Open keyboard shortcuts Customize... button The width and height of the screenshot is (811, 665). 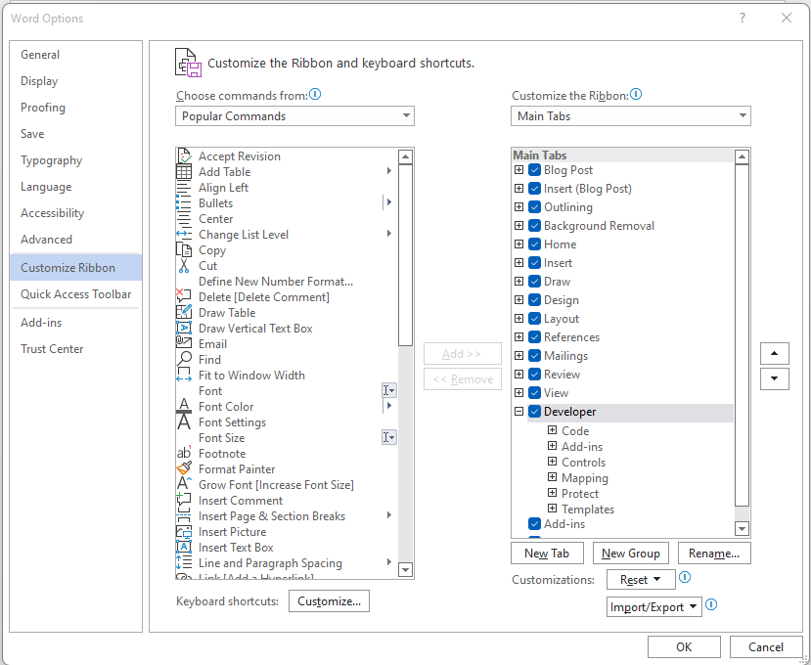(x=329, y=601)
